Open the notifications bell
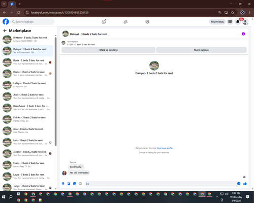 point(238,22)
